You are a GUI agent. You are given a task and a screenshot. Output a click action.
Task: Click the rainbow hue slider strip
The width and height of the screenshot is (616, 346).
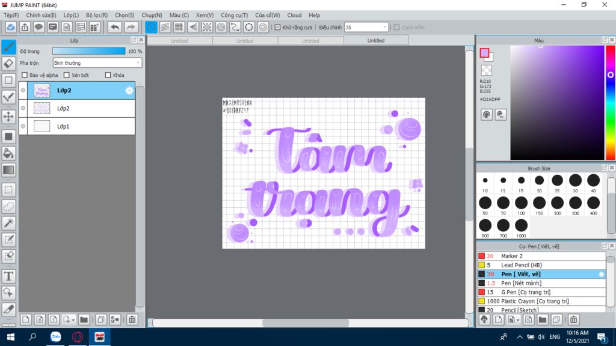611,103
